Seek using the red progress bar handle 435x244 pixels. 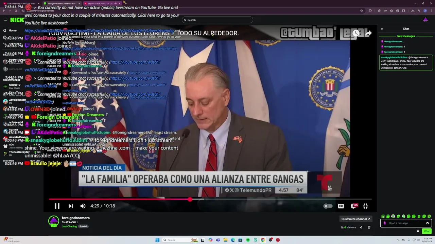click(190, 199)
